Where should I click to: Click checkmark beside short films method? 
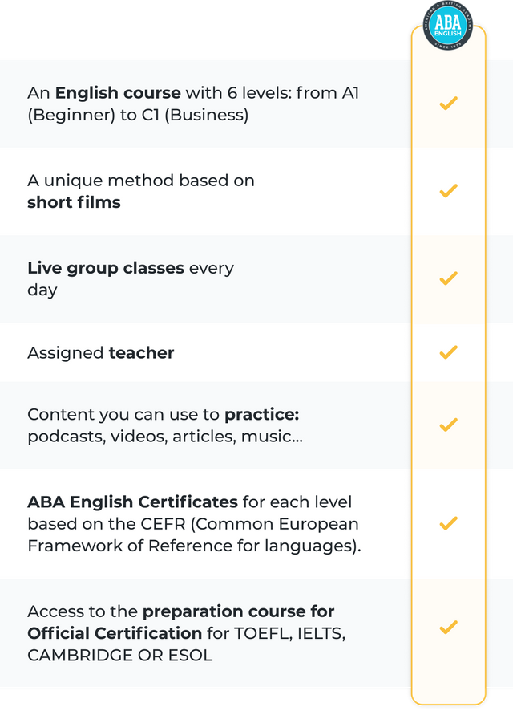pos(448,191)
